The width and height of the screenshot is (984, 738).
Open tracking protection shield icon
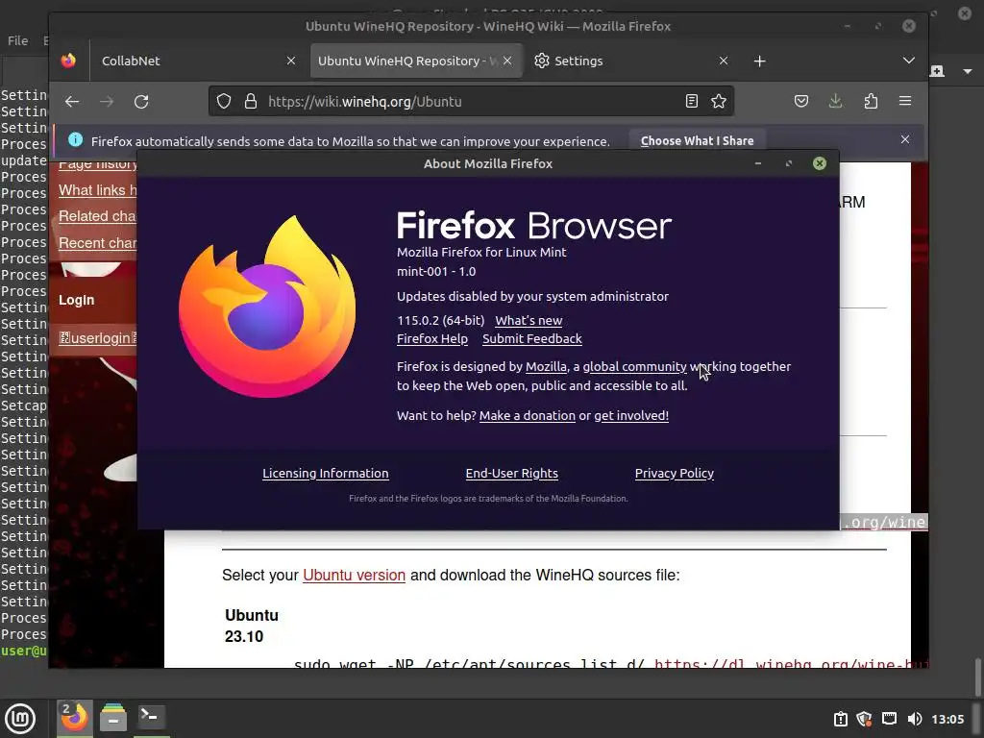coord(224,101)
